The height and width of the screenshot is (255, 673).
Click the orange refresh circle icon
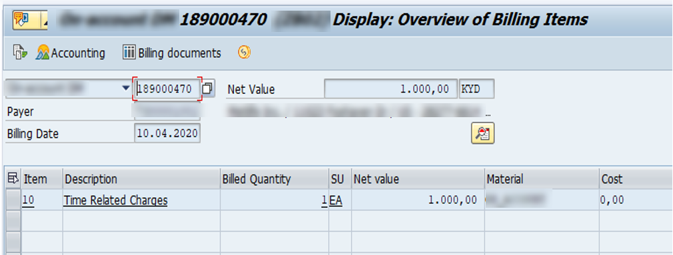pyautogui.click(x=245, y=53)
